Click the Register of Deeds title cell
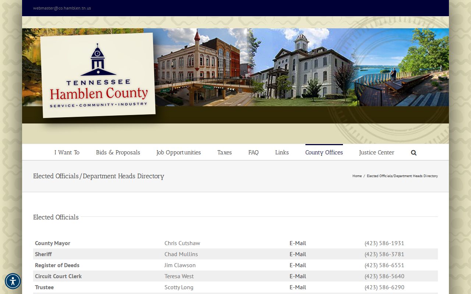This screenshot has width=471, height=294. (57, 265)
